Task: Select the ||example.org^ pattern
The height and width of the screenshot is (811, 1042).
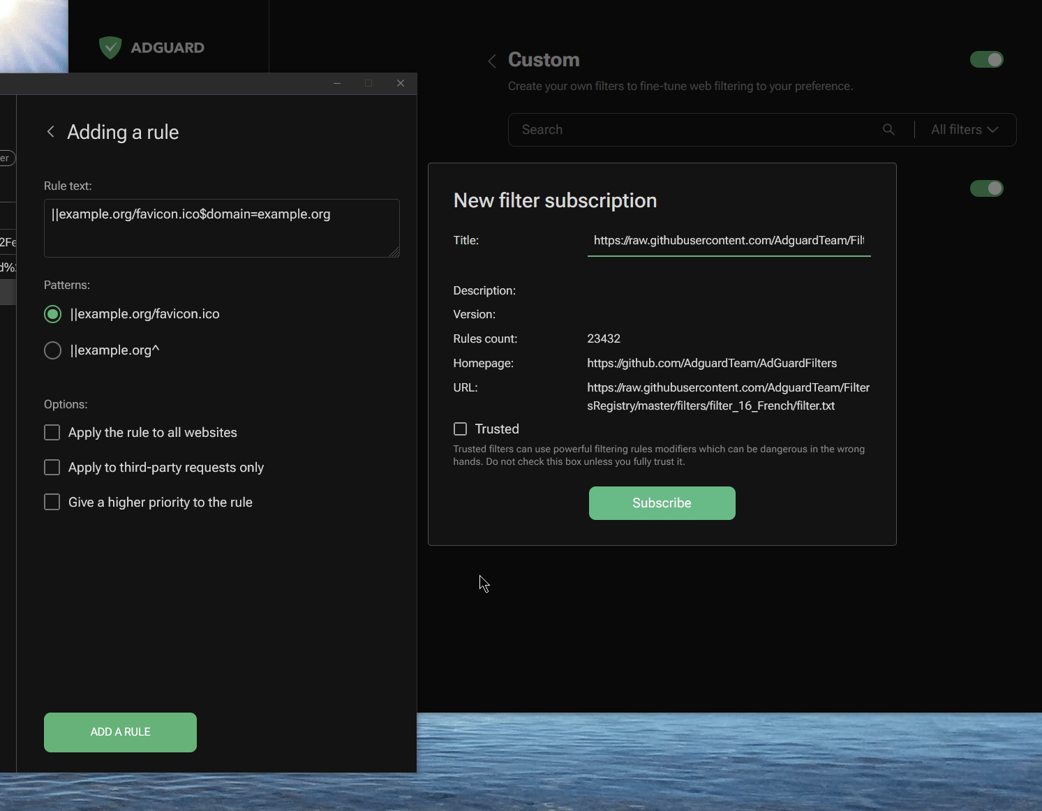Action: 52,350
